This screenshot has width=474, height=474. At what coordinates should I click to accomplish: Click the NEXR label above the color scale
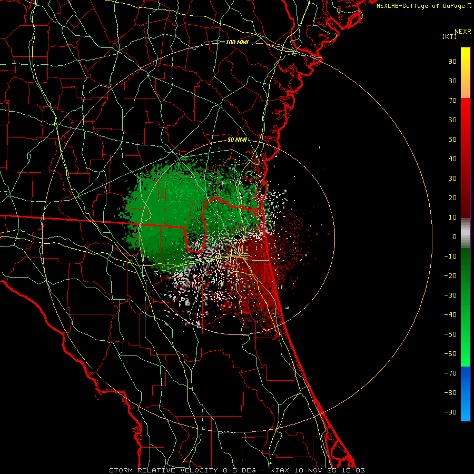463,32
